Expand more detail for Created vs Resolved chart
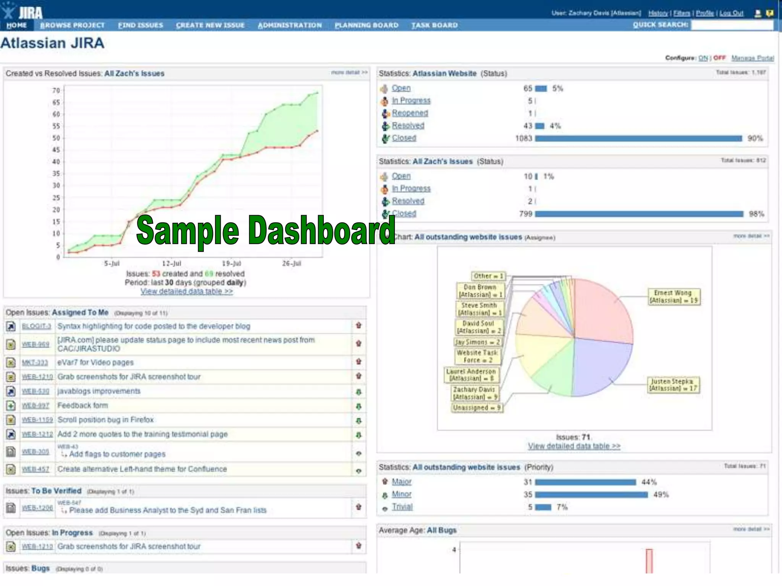 tap(349, 72)
